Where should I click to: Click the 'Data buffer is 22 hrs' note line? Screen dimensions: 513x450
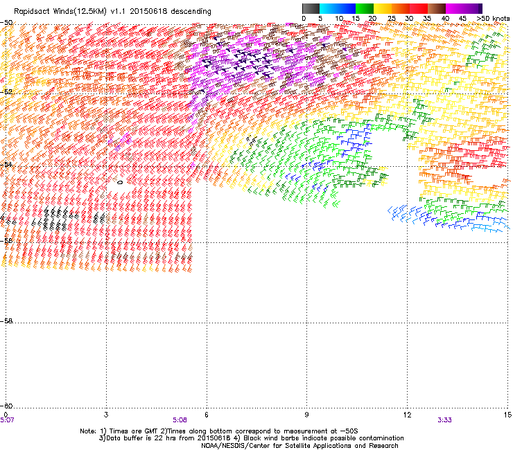click(x=251, y=438)
